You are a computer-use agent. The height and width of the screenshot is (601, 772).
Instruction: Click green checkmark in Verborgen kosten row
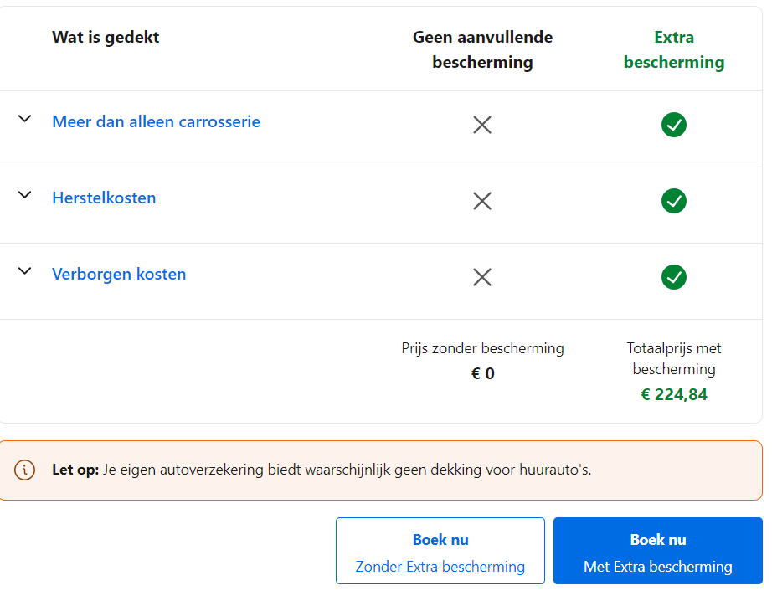point(674,277)
